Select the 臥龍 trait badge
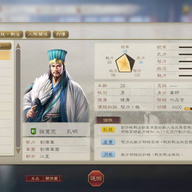192x192 pixels. point(108,130)
